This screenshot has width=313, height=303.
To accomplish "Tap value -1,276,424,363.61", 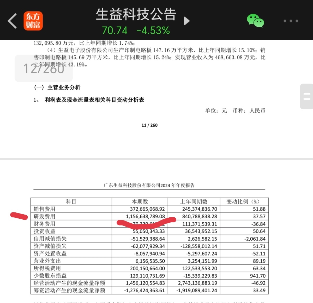I will [x=145, y=290].
